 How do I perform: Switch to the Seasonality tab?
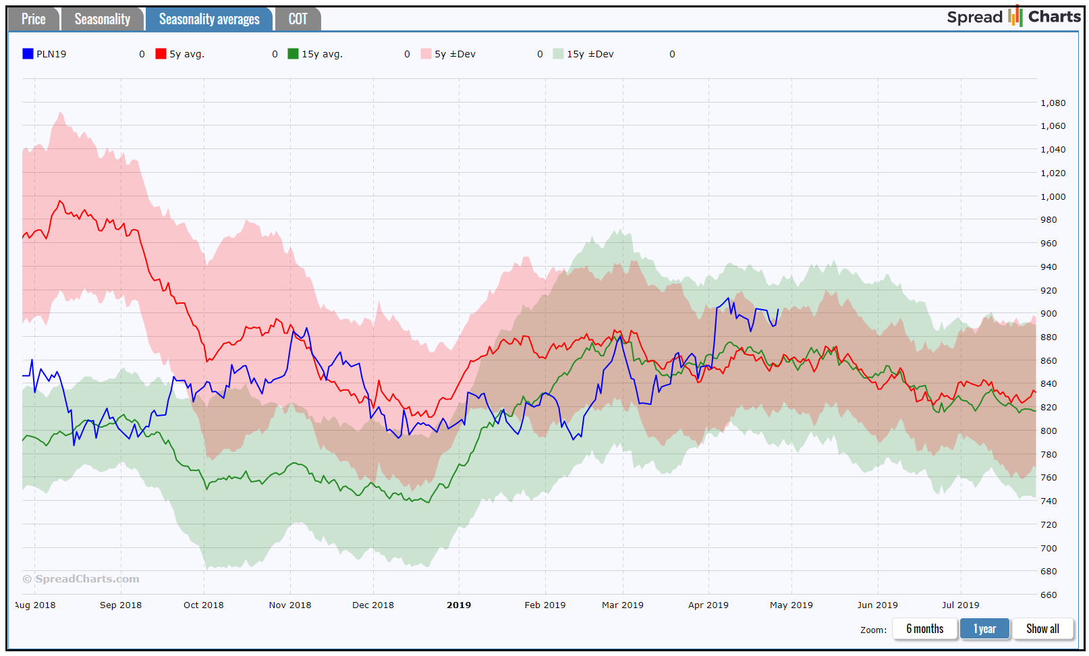pos(103,20)
